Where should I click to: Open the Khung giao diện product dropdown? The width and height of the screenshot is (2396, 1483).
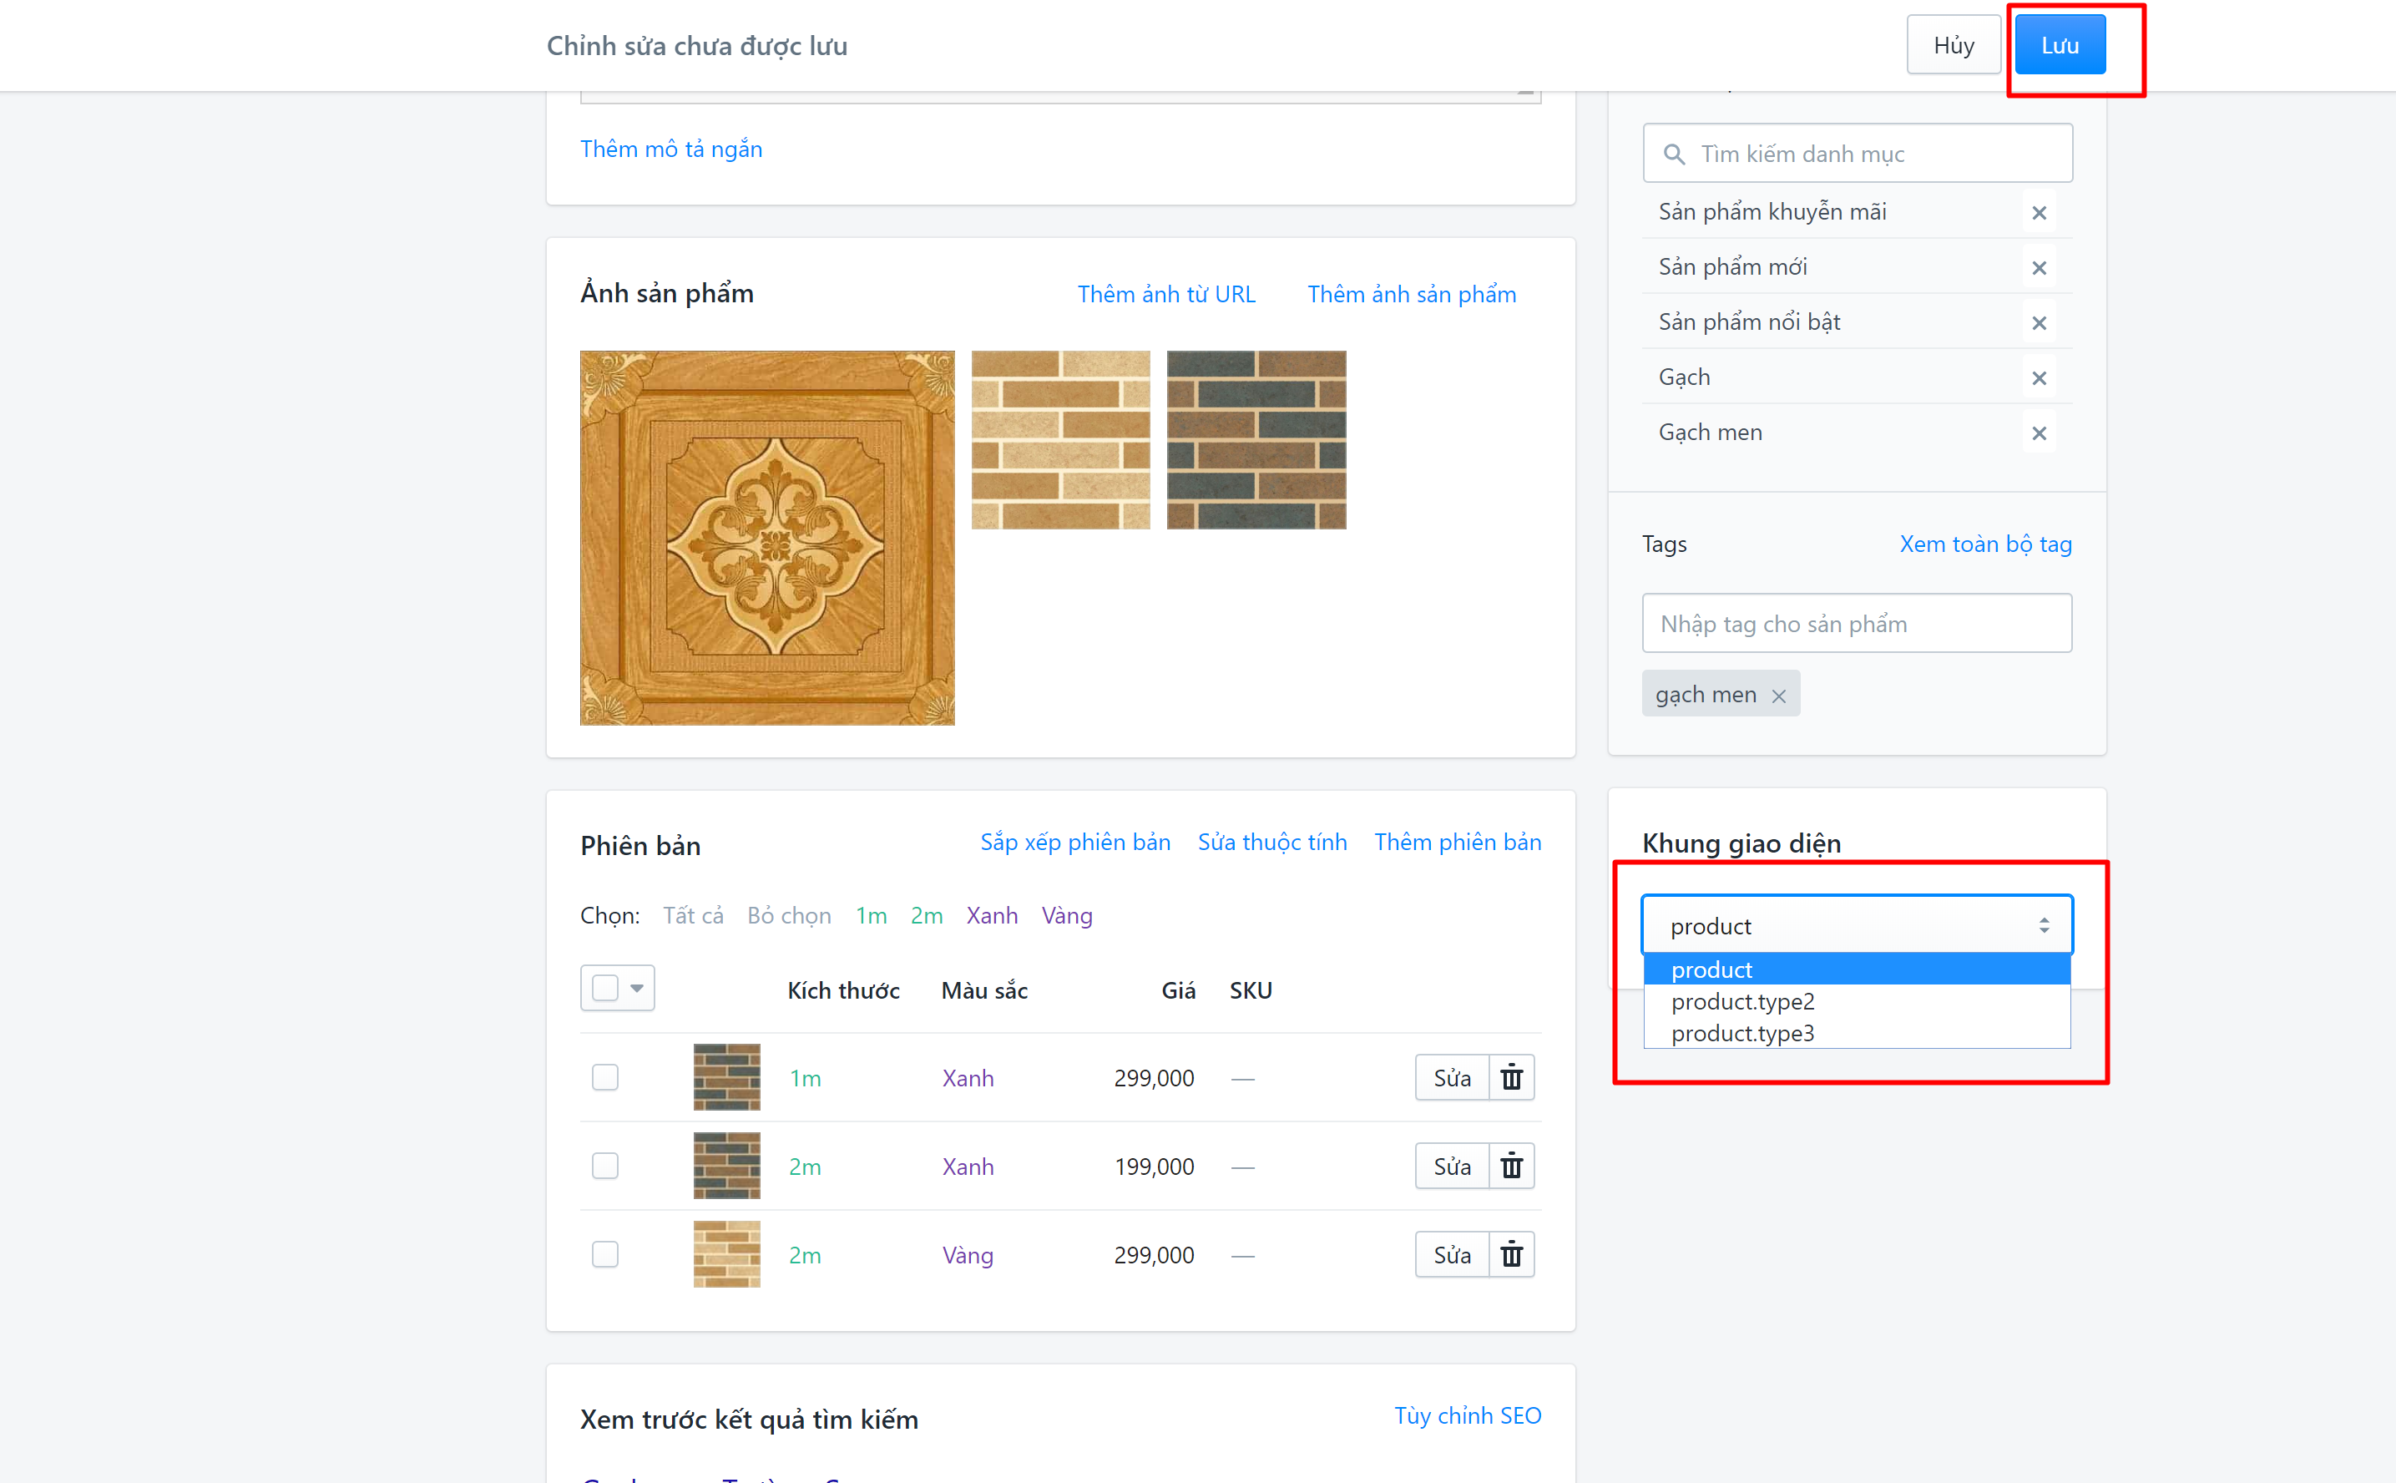[1857, 925]
